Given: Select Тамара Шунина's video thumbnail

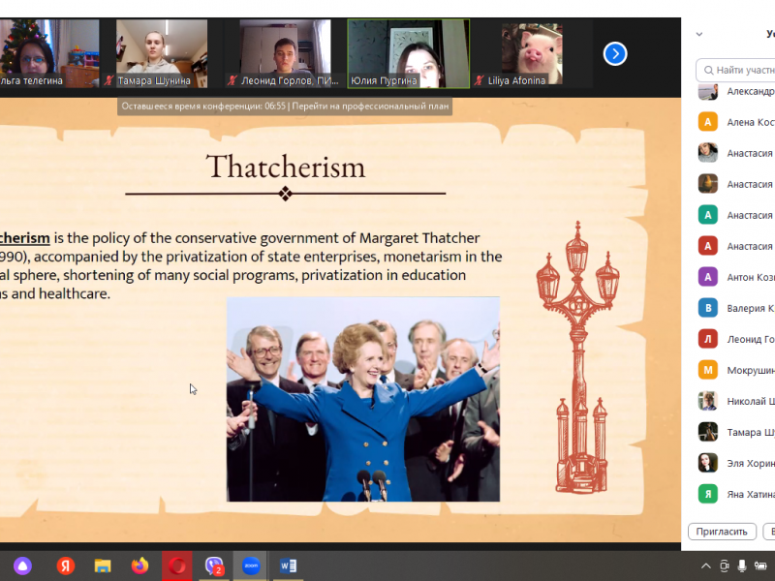Looking at the screenshot, I should click(x=161, y=54).
